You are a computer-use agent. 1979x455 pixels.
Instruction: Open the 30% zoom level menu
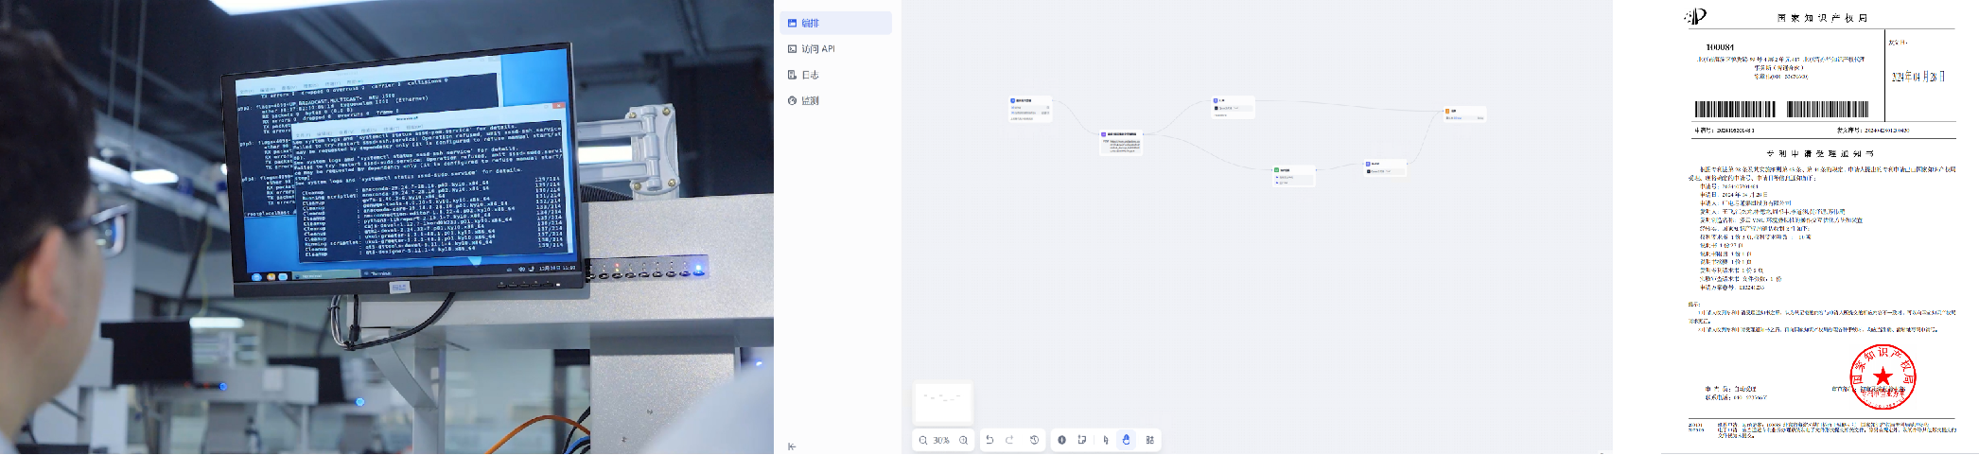pos(941,440)
